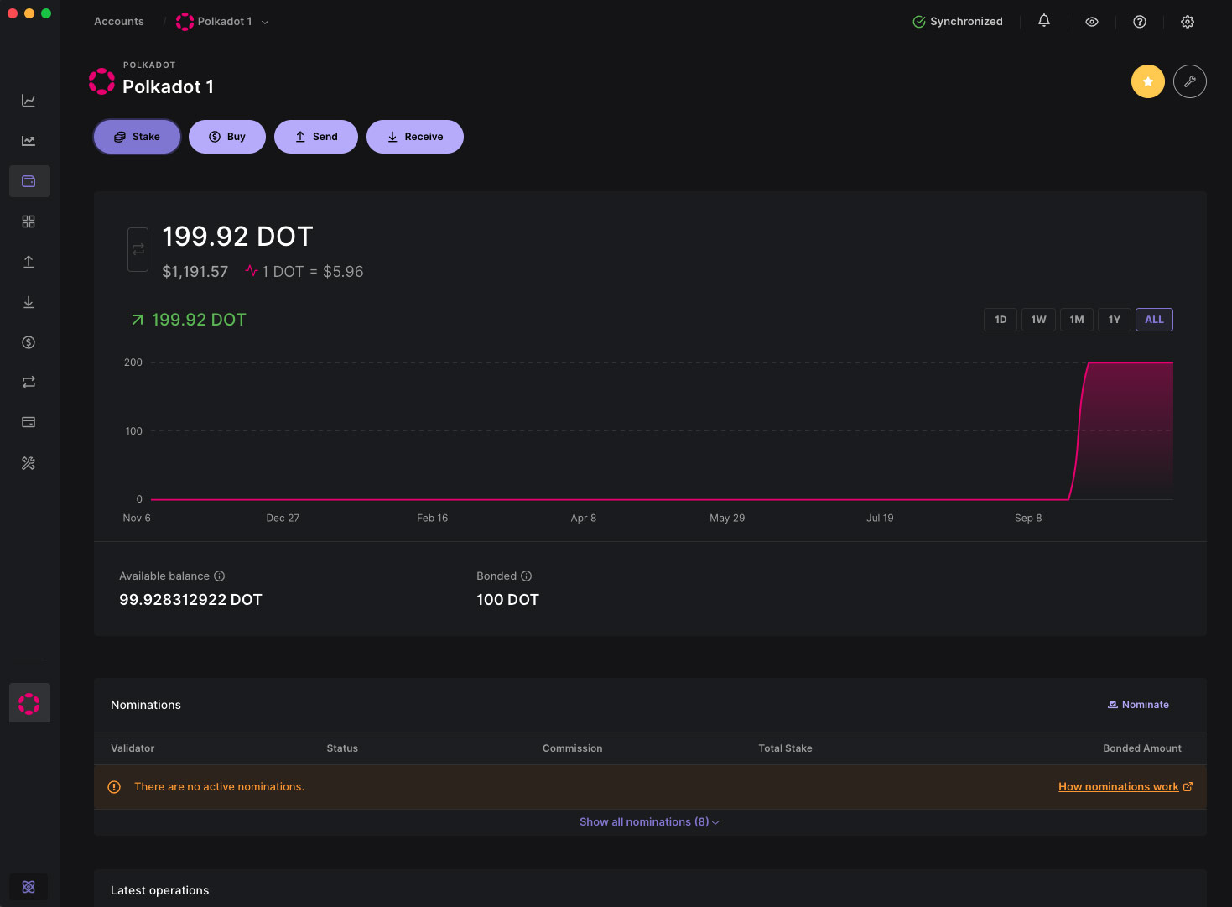The image size is (1232, 907).
Task: Open the Swap arrows icon in sidebar
Action: coord(29,383)
